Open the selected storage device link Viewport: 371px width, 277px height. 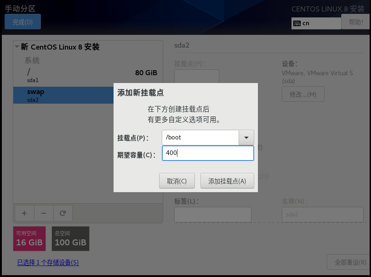[x=48, y=262]
